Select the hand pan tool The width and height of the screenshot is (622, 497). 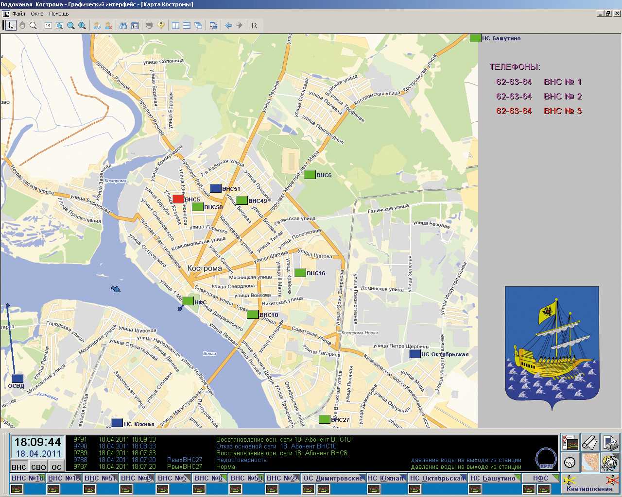(22, 25)
